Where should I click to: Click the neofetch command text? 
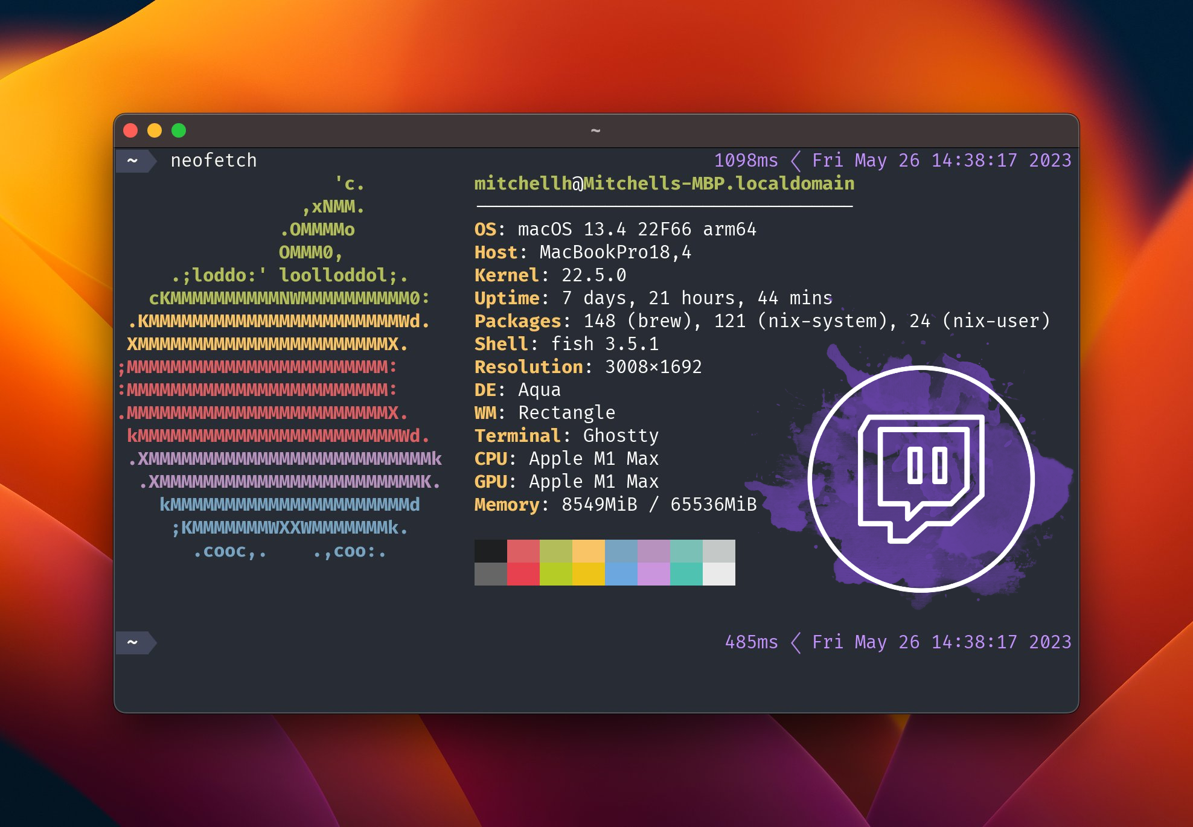click(x=214, y=161)
